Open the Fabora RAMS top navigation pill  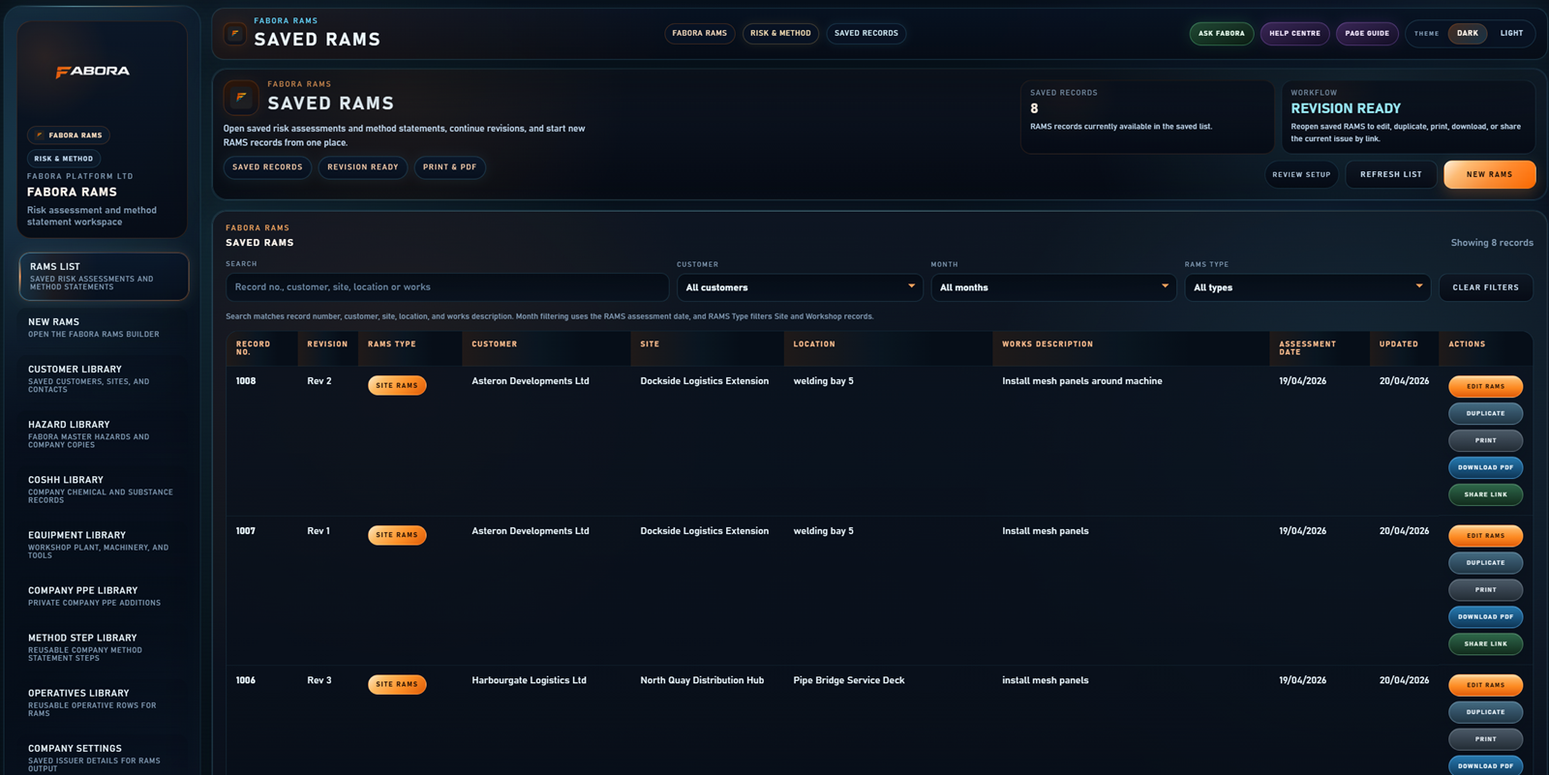tap(699, 33)
